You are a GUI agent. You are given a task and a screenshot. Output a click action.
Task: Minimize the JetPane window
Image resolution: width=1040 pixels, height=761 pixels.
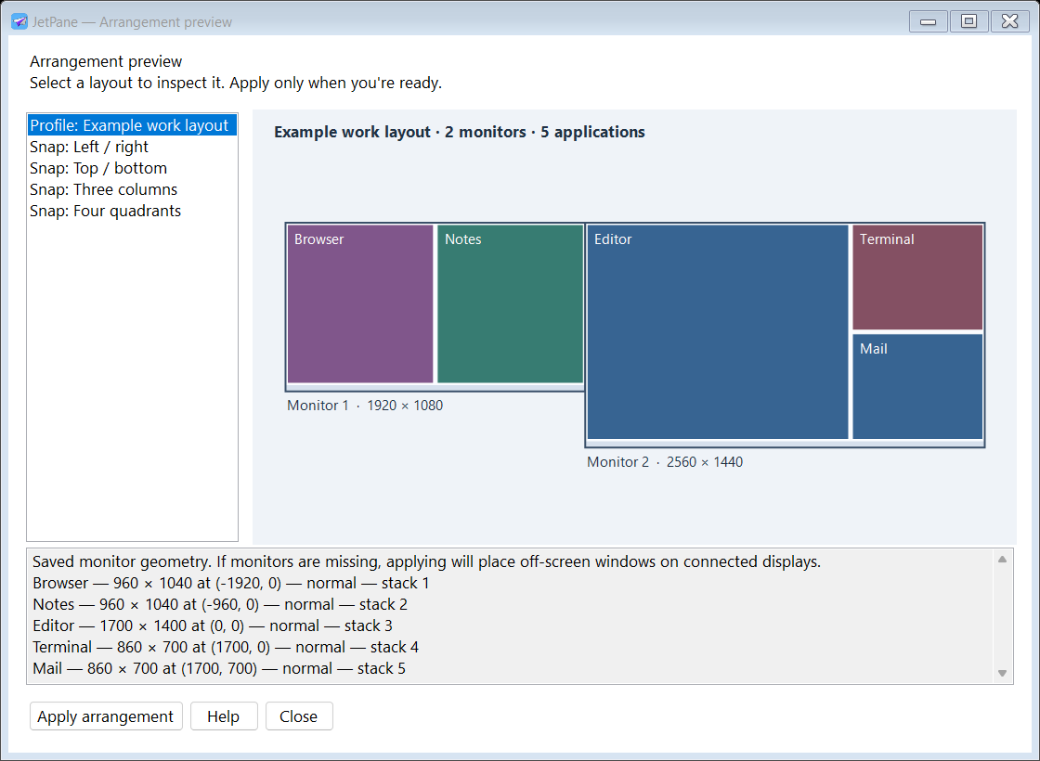click(x=928, y=21)
